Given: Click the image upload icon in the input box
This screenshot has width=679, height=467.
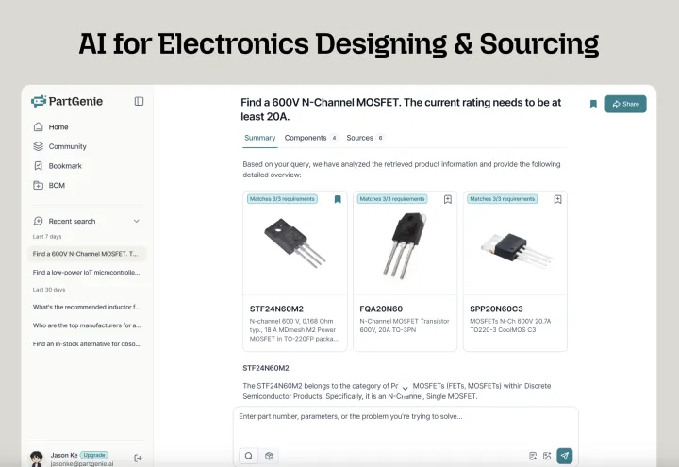Looking at the screenshot, I should pos(547,456).
